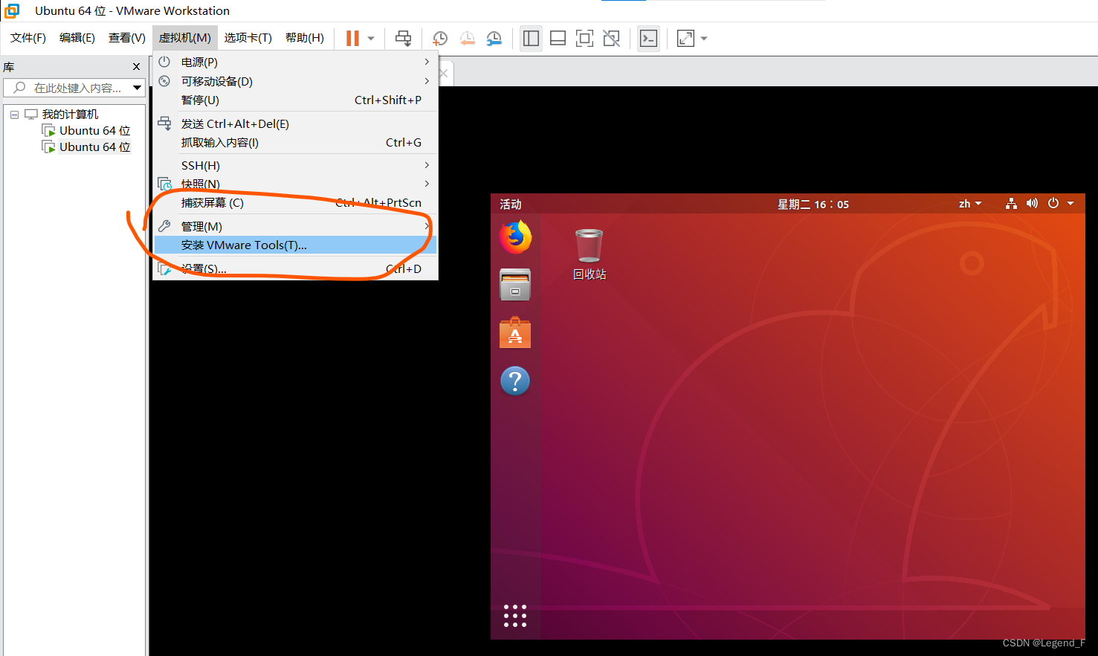Screen dimensions: 1098x656
Task: Open the library search dropdown arrow
Action: coord(138,88)
